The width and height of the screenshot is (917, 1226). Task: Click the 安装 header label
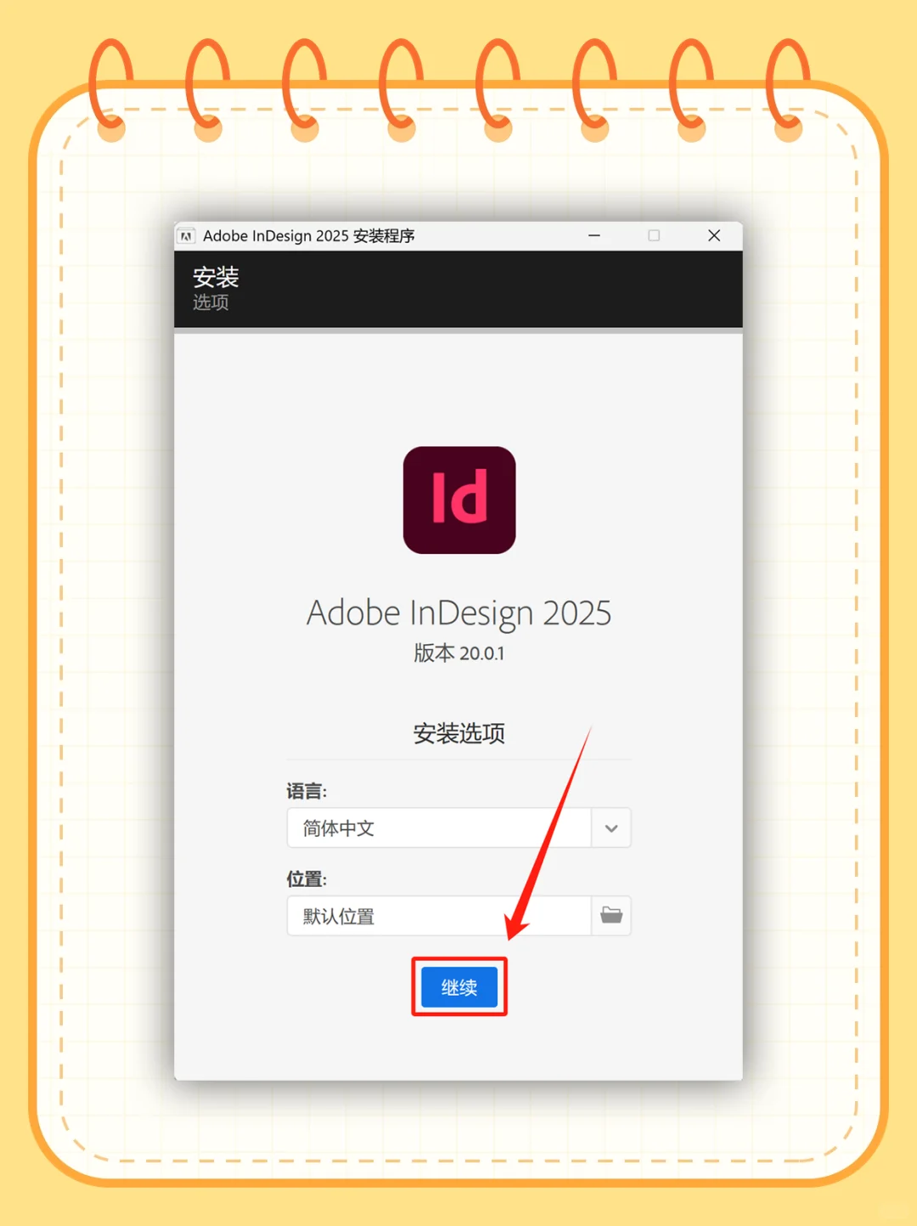click(x=217, y=276)
